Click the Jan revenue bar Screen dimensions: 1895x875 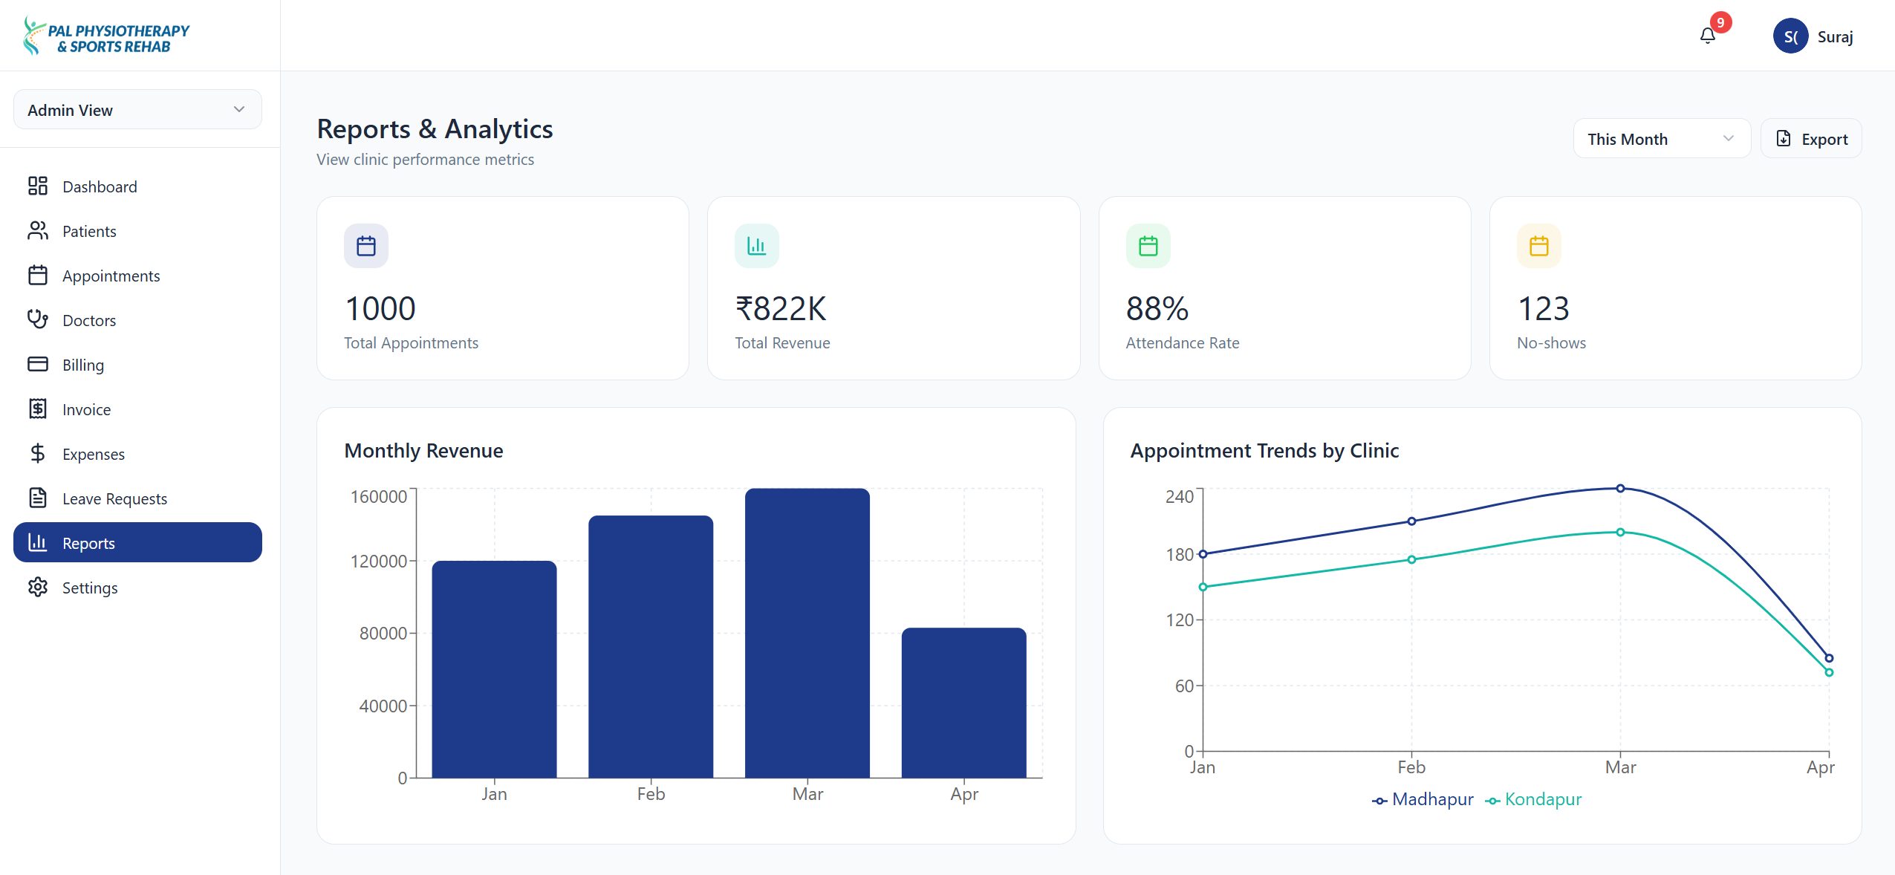pos(494,669)
